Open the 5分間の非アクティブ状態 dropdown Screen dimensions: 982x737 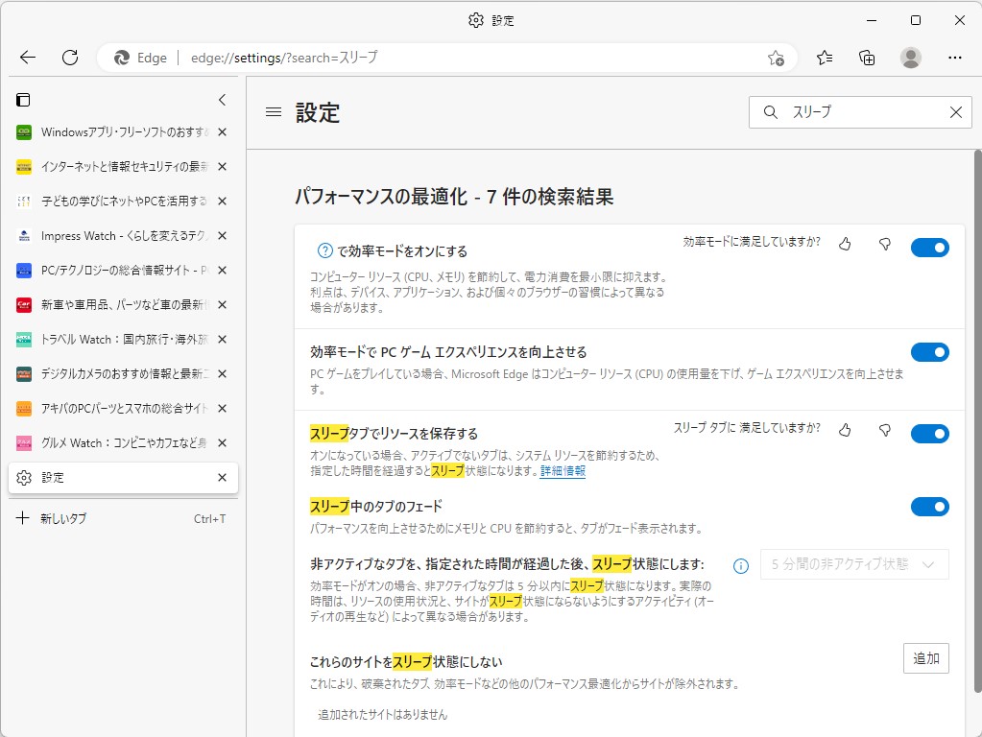pos(853,564)
